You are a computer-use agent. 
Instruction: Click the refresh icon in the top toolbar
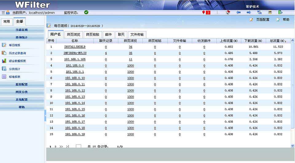[x=260, y=12]
